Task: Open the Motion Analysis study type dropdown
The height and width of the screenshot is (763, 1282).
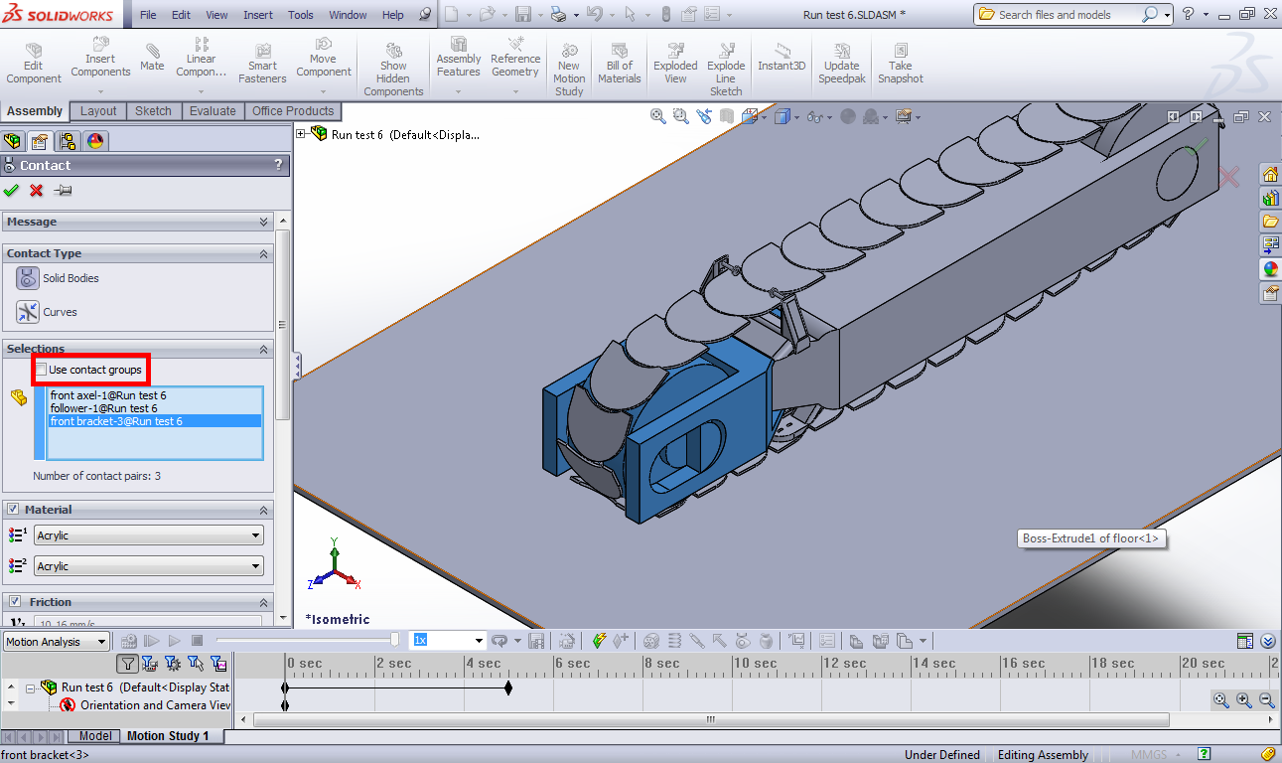Action: tap(56, 642)
